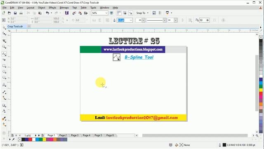Click the Search content purple icon
This screenshot has height=149, width=264.
click(x=67, y=13)
